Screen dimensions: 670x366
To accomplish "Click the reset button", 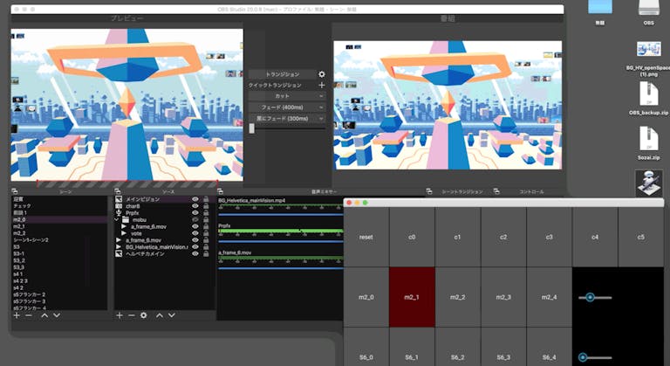I will tap(366, 237).
